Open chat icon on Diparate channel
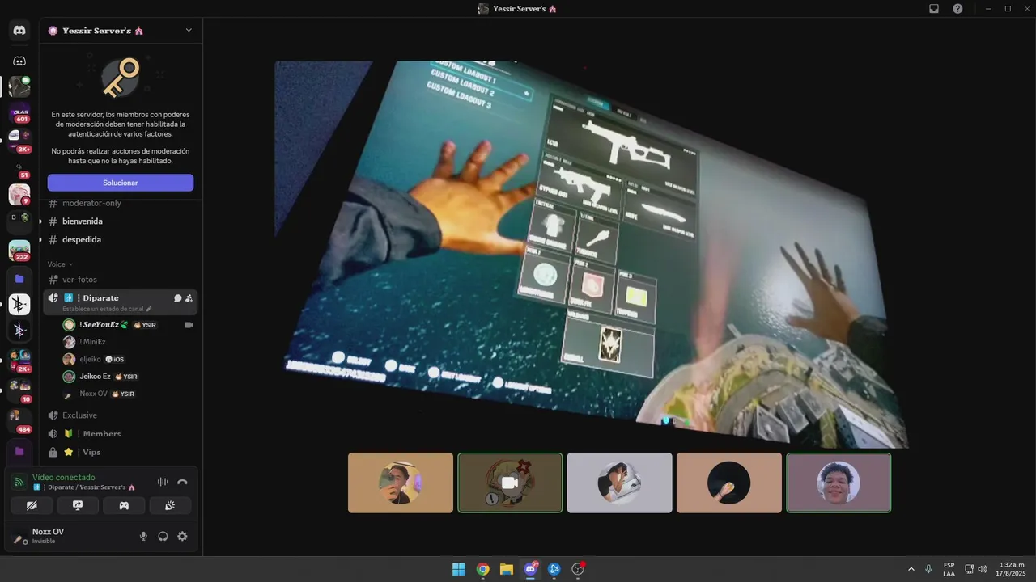The width and height of the screenshot is (1036, 582). coord(177,298)
